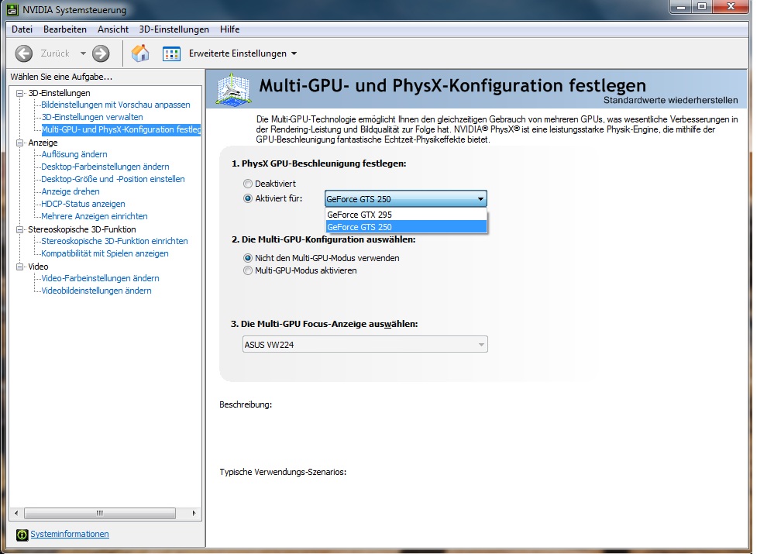Image resolution: width=781 pixels, height=554 pixels.
Task: Click Standardwerte wiederherstellen link
Action: click(x=670, y=100)
